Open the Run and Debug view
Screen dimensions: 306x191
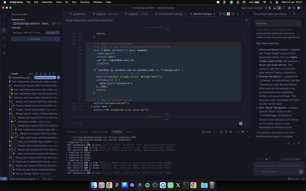pos(4,38)
